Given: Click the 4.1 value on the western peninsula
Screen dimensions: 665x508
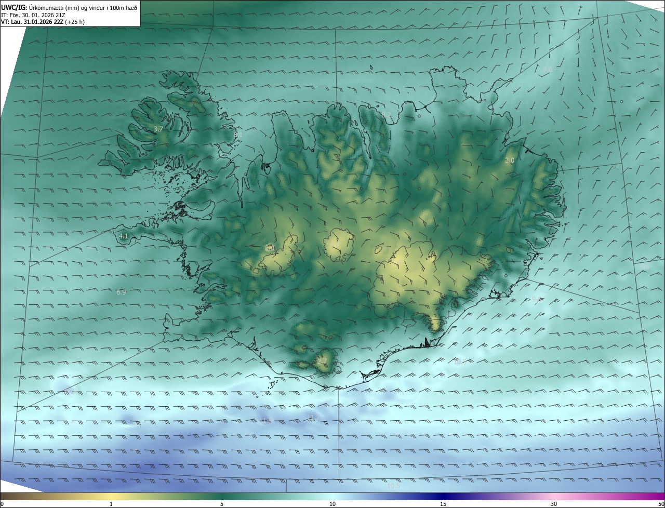Looking at the screenshot, I should click(x=124, y=236).
